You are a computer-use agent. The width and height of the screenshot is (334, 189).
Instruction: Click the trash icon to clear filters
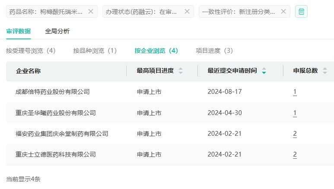301,12
